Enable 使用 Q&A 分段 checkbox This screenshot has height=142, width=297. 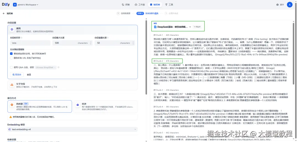(11, 67)
